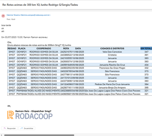The width and height of the screenshot is (152, 136).
Task: Click route number 242930374
Action: 66,62
